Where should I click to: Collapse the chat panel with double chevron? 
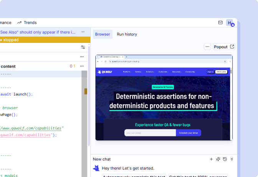pyautogui.click(x=232, y=159)
